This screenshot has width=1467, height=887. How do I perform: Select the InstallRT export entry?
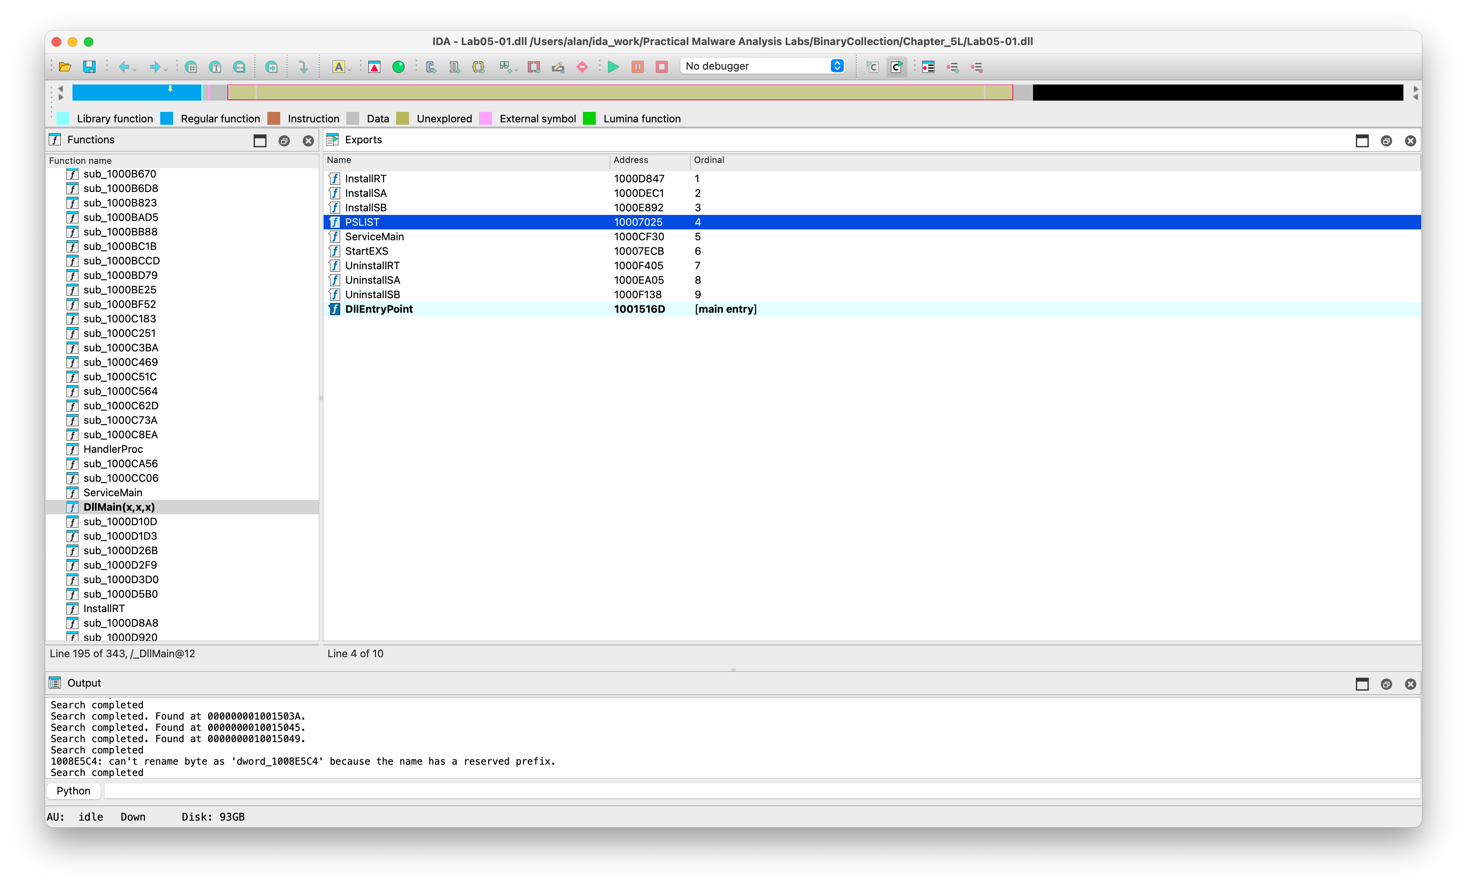[872, 179]
